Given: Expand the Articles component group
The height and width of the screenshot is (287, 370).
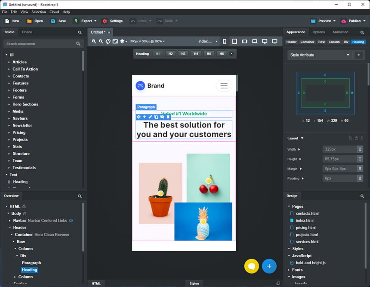Looking at the screenshot, I should [9, 62].
